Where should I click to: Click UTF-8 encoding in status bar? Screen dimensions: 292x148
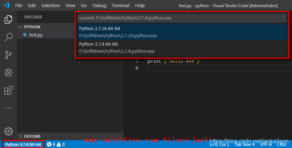click(x=266, y=144)
